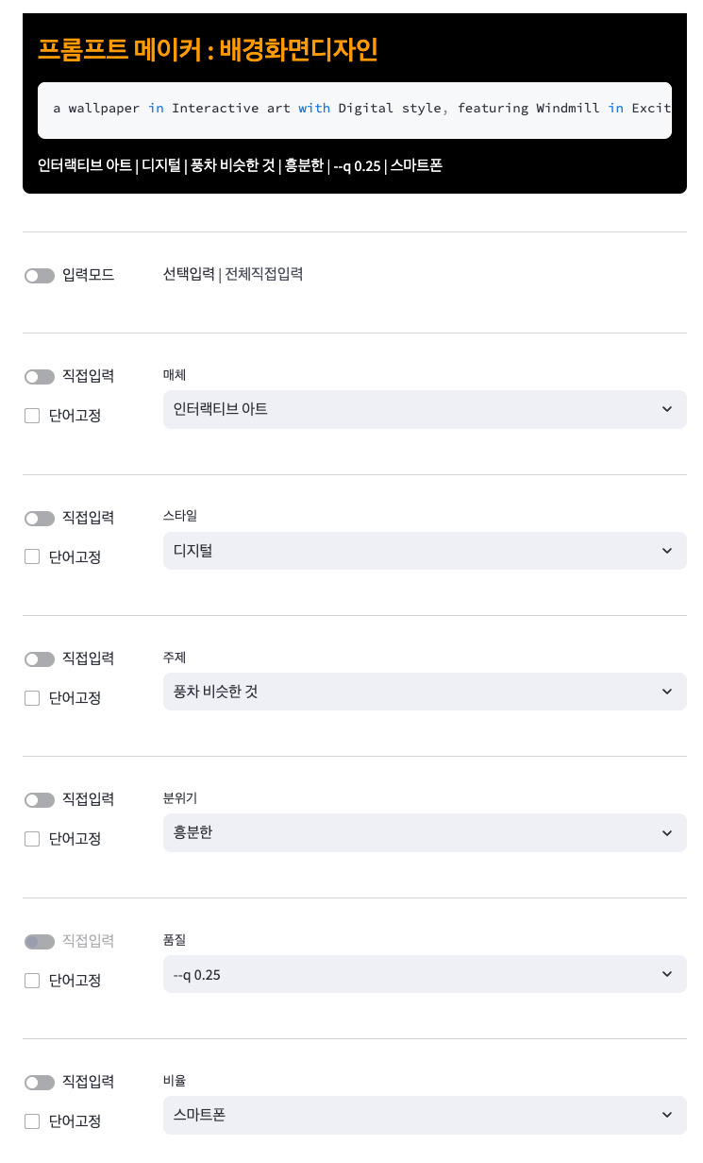Expand the 분위기 dropdown showing 흥분한

pyautogui.click(x=425, y=832)
